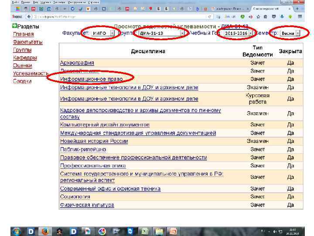Click the Тип Ведомости column header

258,51
